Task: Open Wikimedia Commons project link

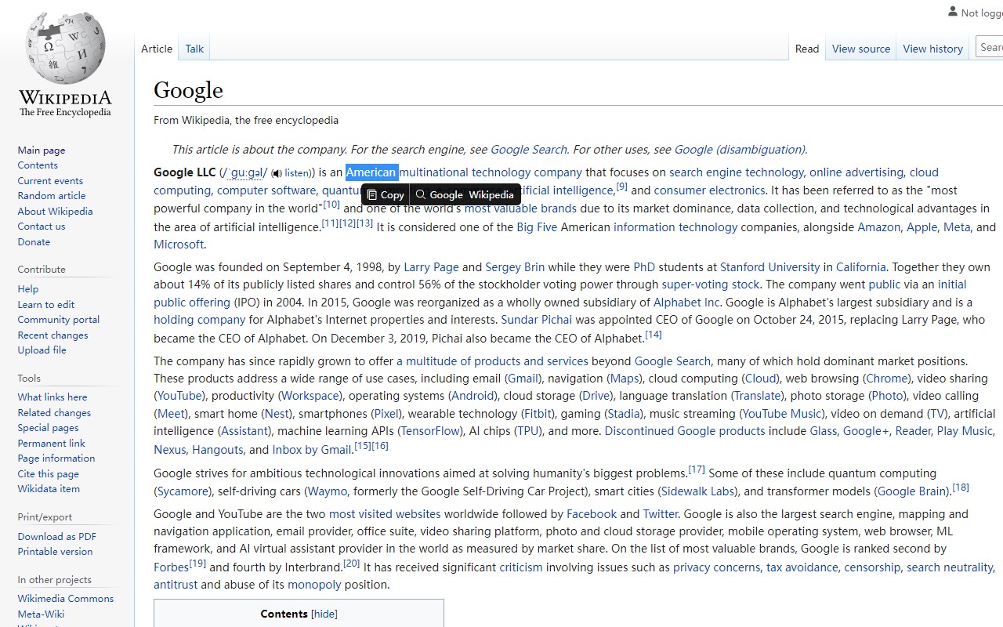Action: [66, 599]
